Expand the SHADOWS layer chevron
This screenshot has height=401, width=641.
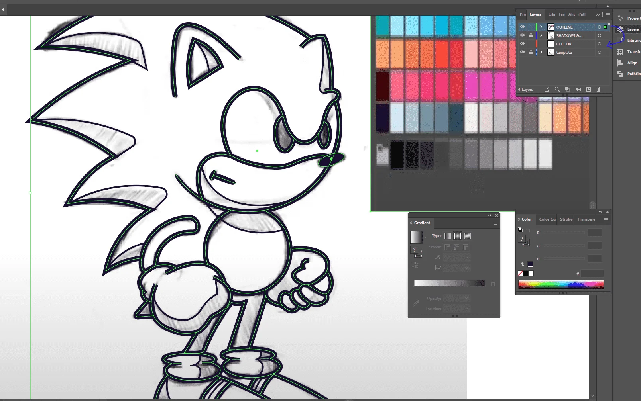tap(541, 35)
